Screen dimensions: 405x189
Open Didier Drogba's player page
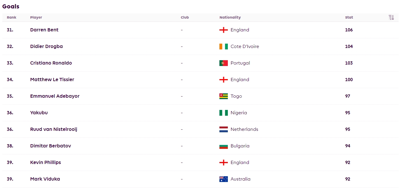coord(46,47)
